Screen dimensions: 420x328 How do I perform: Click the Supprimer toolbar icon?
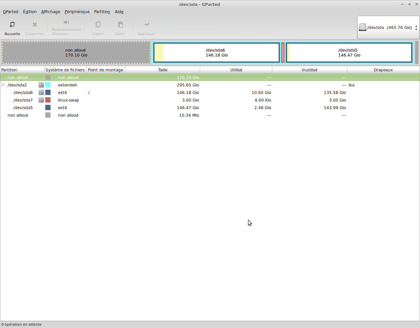point(34,25)
